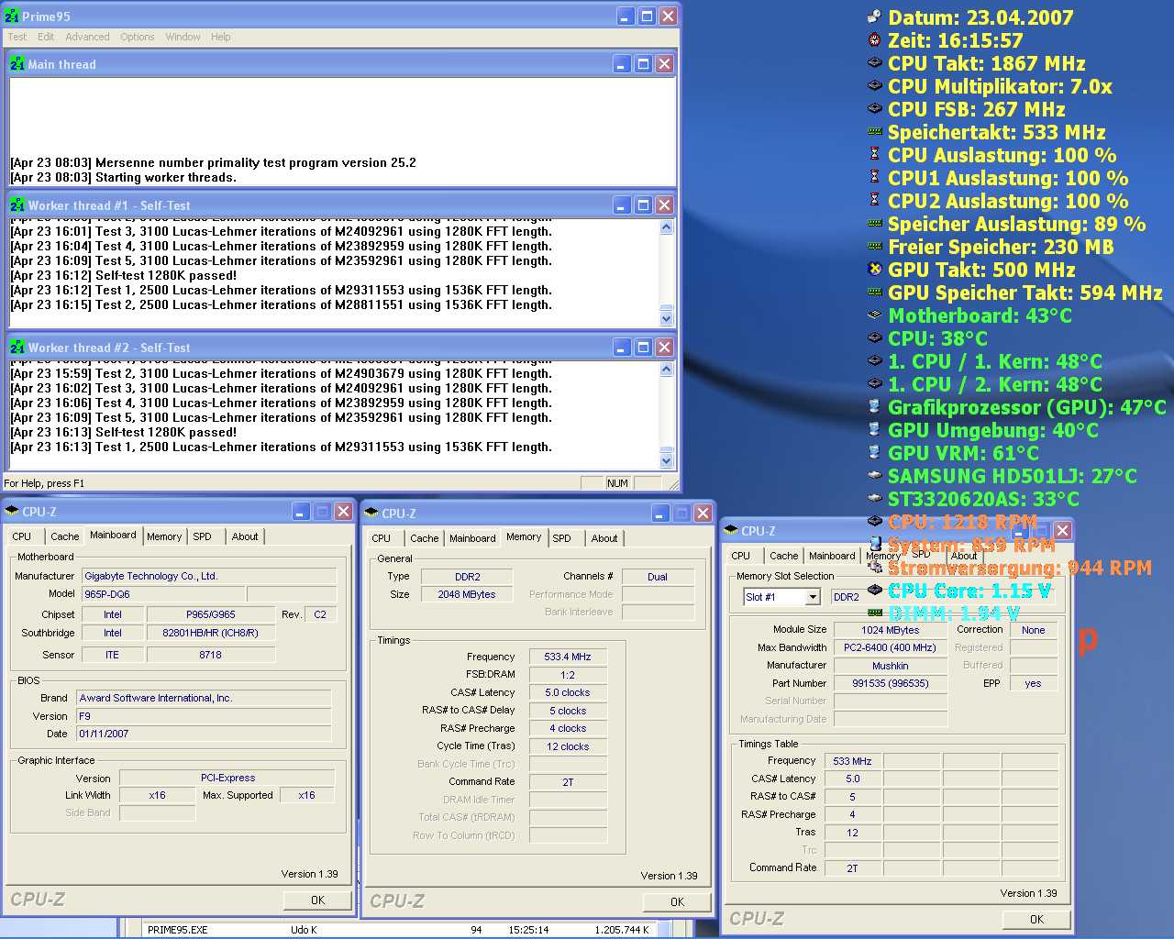Click the Motherboard temperature icon
Image resolution: width=1174 pixels, height=939 pixels.
pos(874,315)
